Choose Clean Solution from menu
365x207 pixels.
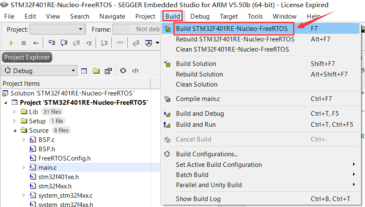tap(261, 84)
